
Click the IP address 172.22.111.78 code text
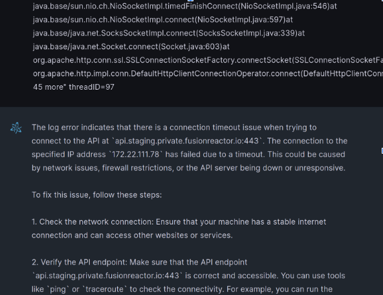(135, 154)
